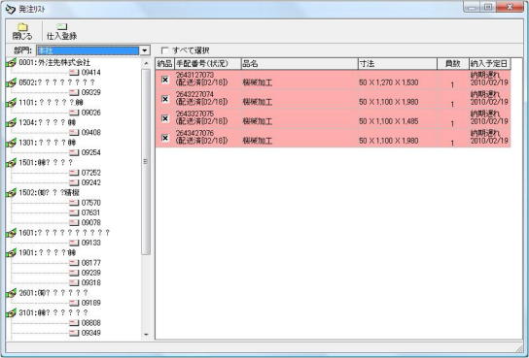This screenshot has height=358, width=529.
Task: Click dimension 50 X 1,100 X 1,485
Action: point(389,121)
